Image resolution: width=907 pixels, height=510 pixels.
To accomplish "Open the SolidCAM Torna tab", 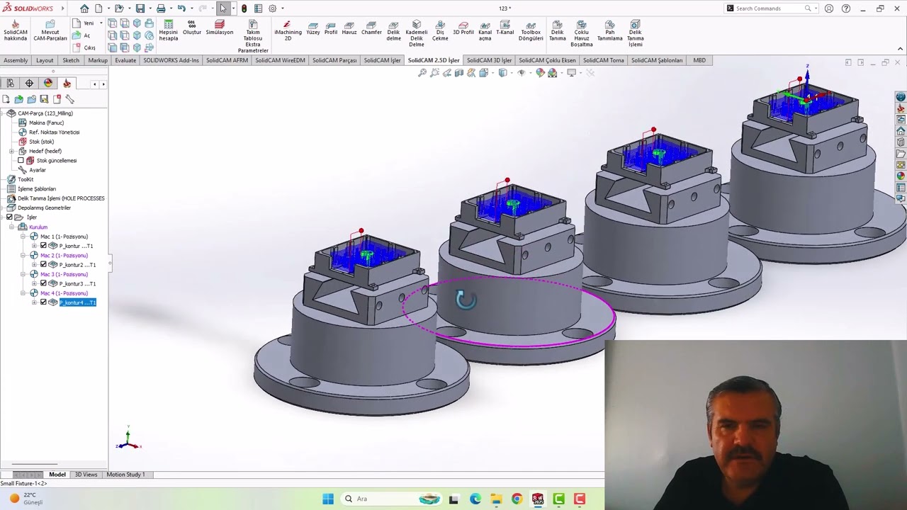I will [x=603, y=60].
